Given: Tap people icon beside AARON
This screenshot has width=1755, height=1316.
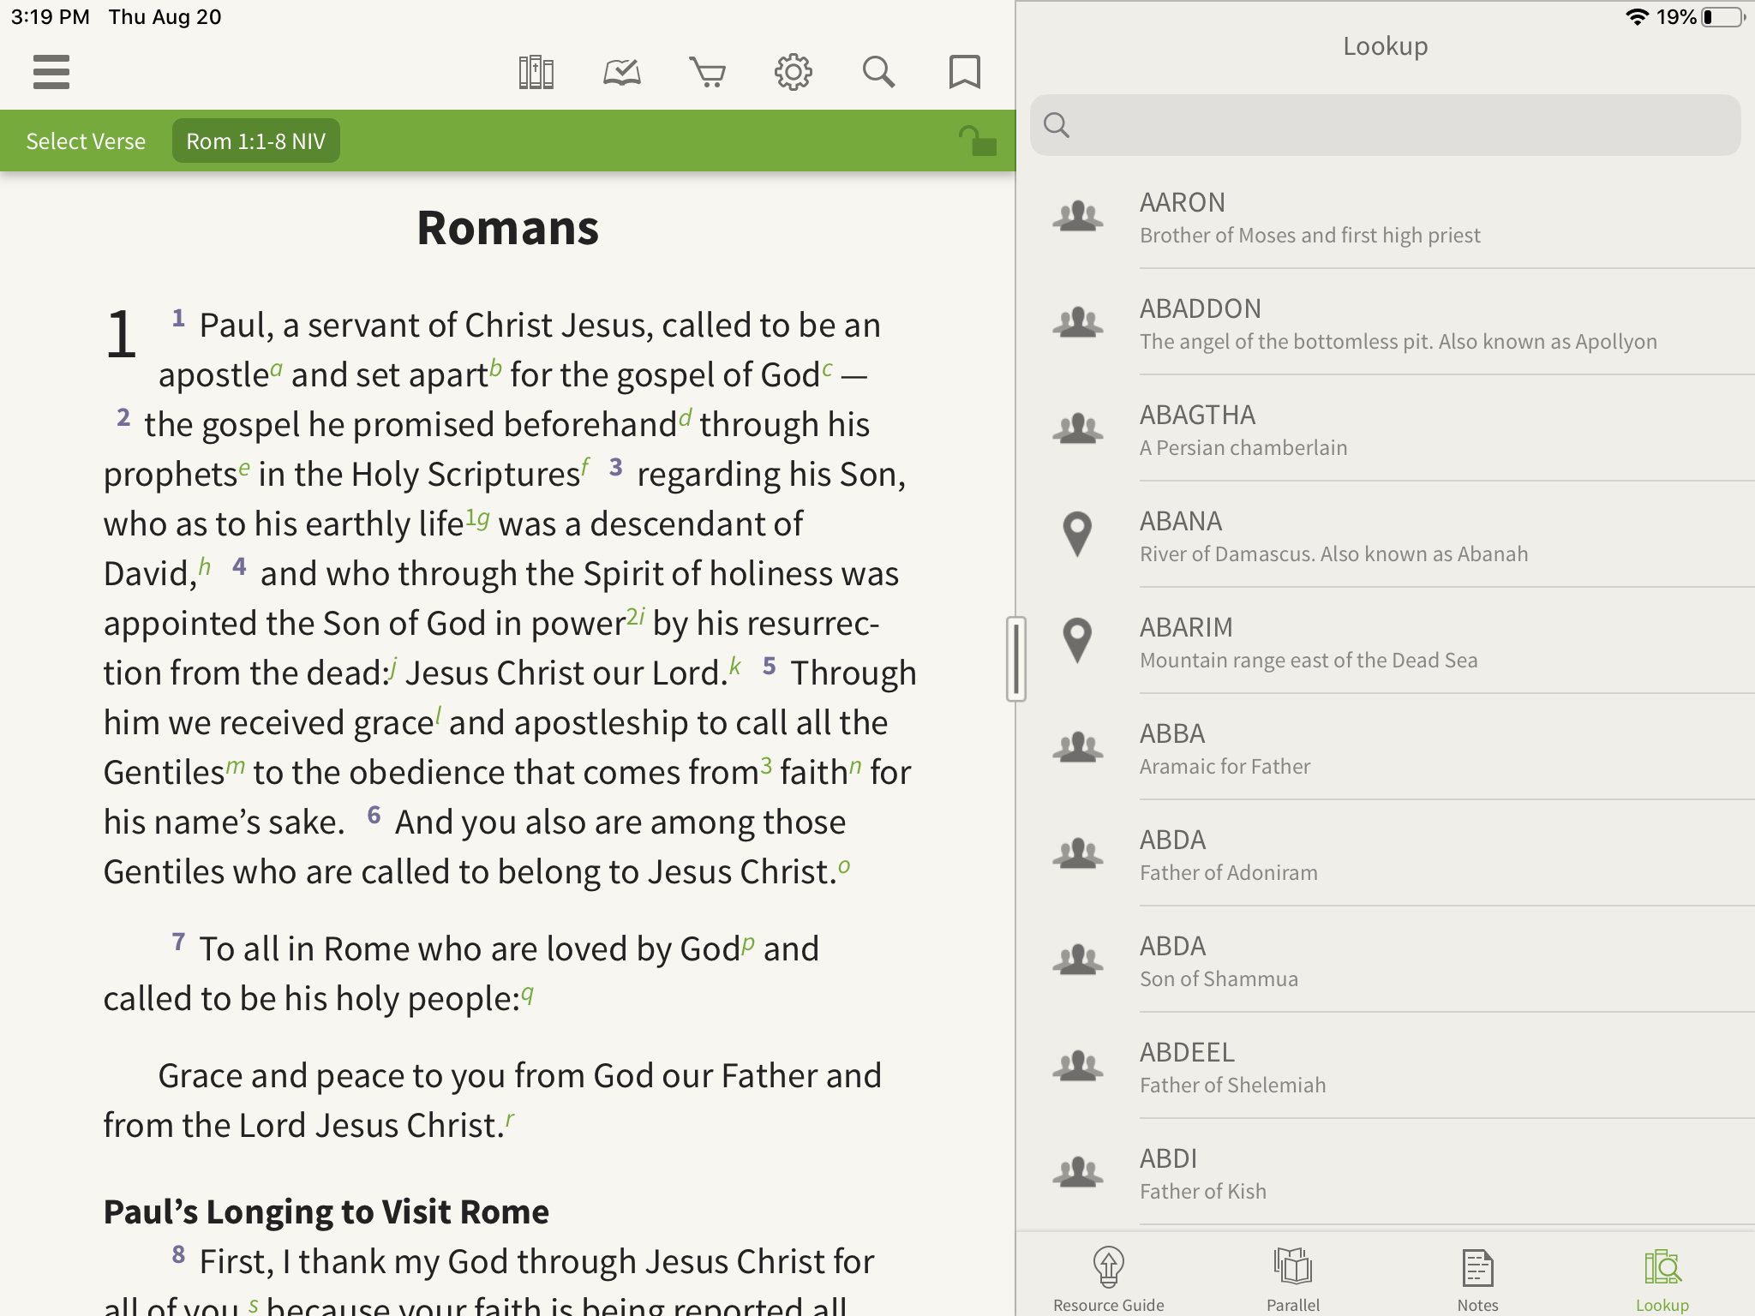Looking at the screenshot, I should pos(1078,216).
